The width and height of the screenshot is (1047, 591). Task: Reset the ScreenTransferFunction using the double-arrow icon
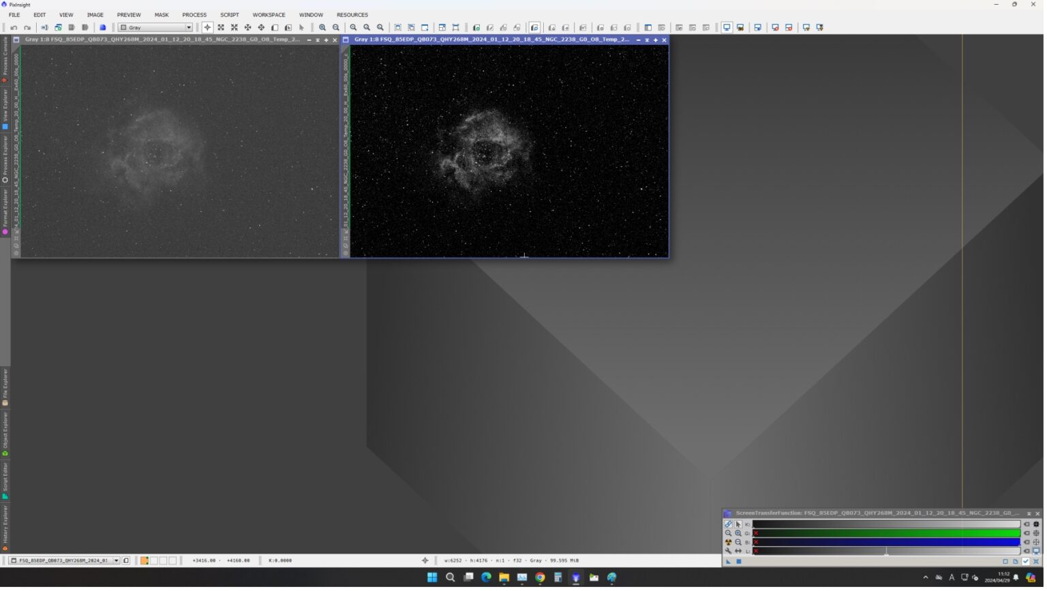click(740, 550)
